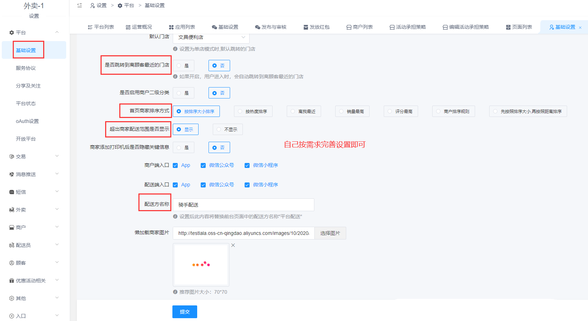588x321 pixels.
Task: Choose 离我最近 sorting option
Action: (x=304, y=111)
